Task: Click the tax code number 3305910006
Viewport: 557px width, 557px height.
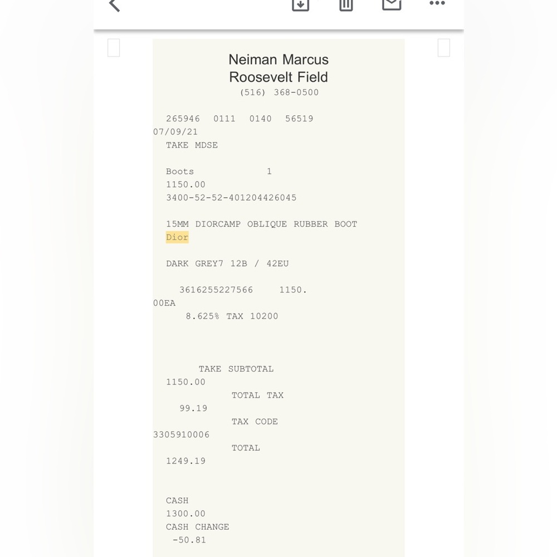Action: [182, 435]
